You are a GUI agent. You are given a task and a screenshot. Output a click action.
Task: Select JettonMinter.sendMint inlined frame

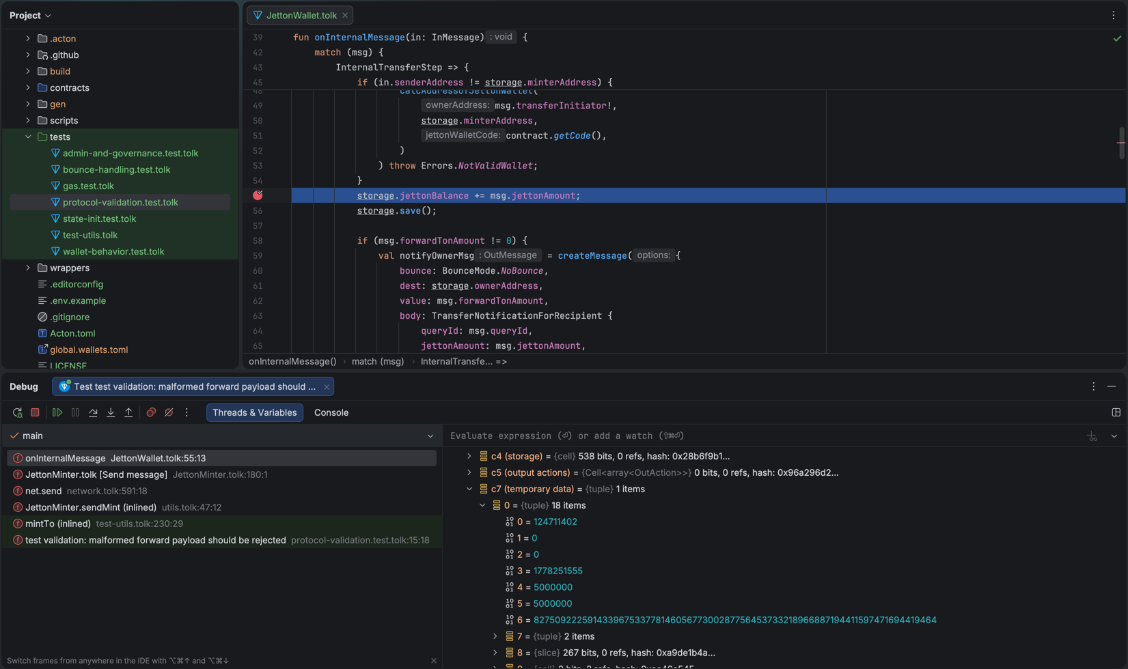click(x=221, y=507)
